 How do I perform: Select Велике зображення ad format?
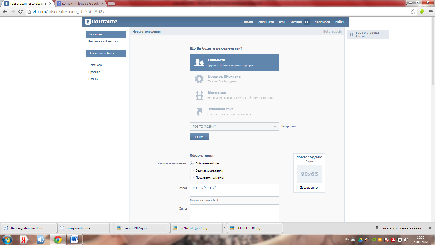coord(192,170)
